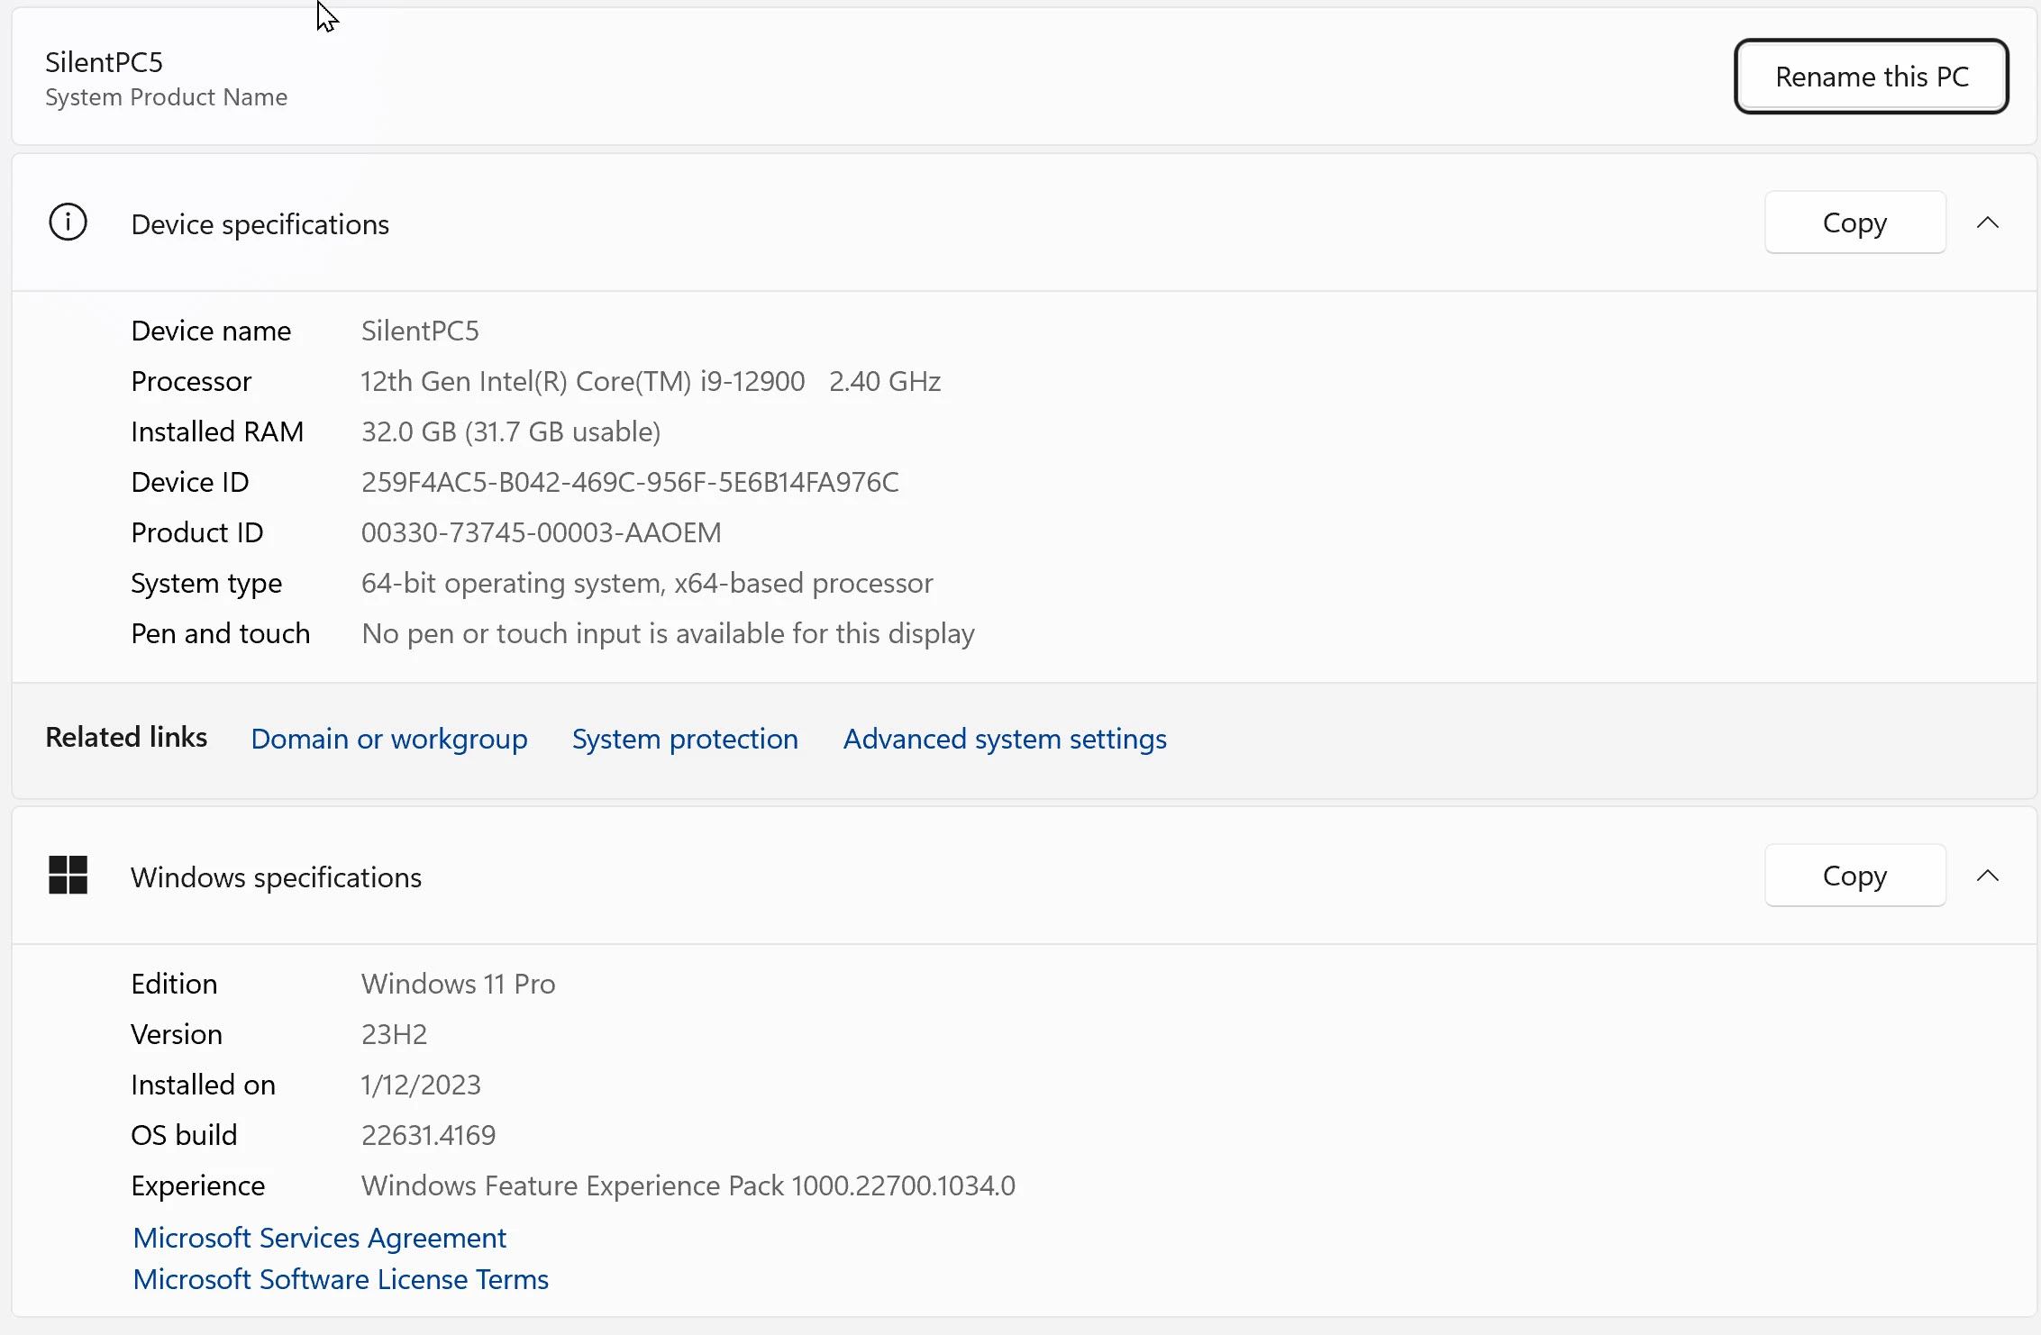
Task: Click the OS build number
Action: pyautogui.click(x=428, y=1135)
